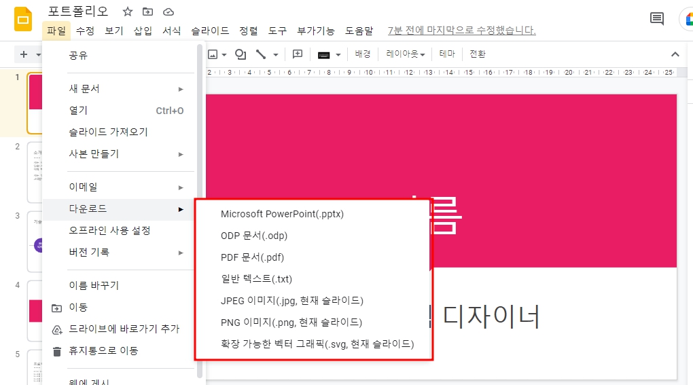
Task: Star the 포트폴리오 presentation
Action: tap(128, 12)
